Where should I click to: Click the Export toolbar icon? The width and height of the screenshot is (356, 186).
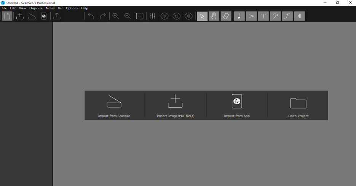[57, 16]
